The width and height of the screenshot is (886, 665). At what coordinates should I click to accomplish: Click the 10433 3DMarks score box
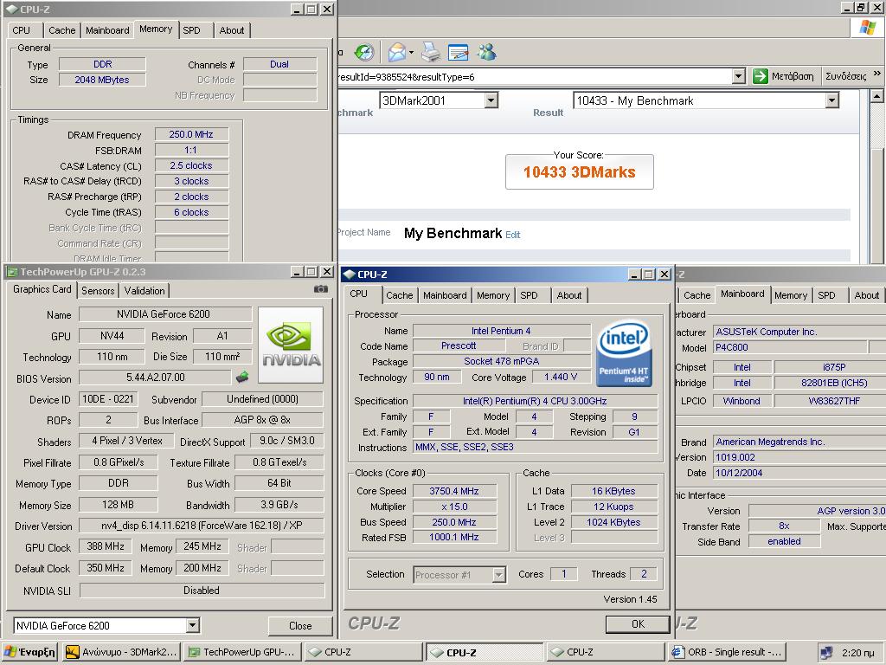pyautogui.click(x=579, y=172)
